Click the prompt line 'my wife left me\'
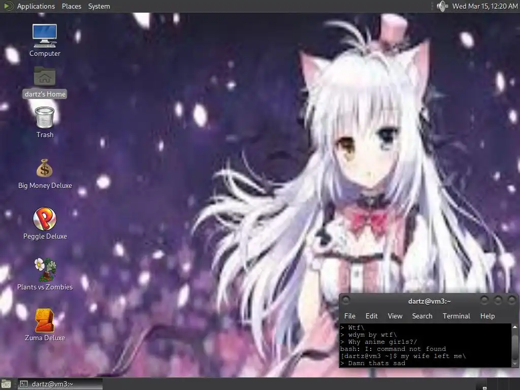520x390 pixels. [x=433, y=356]
